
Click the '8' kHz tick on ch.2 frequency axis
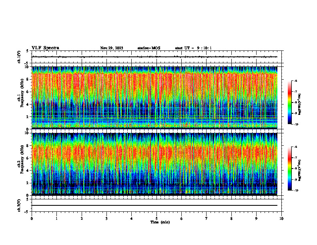[x=28, y=146]
